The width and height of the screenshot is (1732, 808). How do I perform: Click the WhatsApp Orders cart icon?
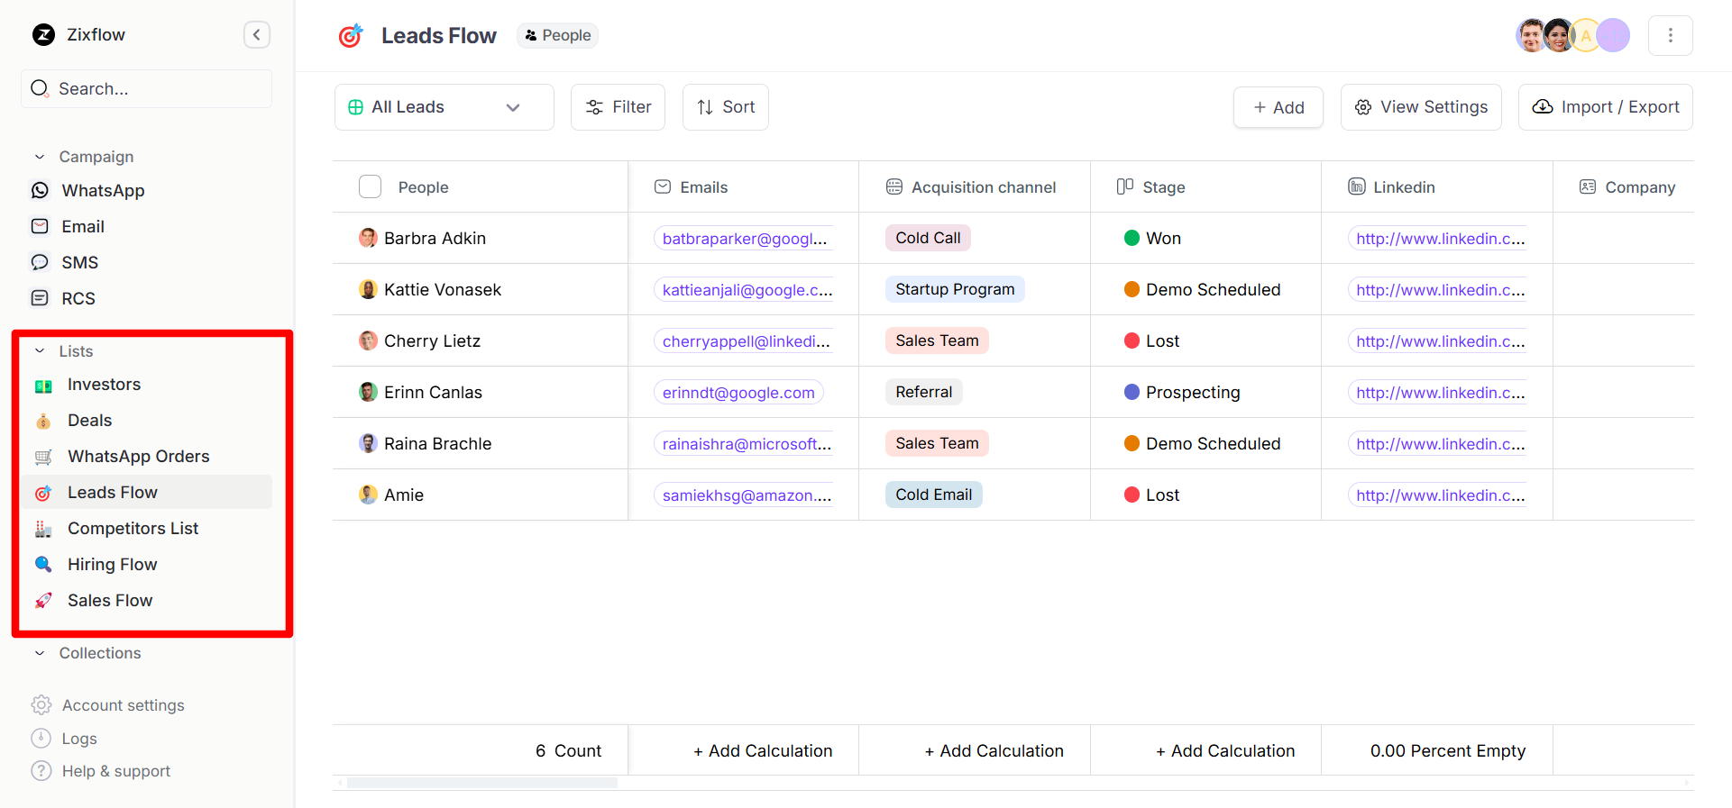click(43, 457)
